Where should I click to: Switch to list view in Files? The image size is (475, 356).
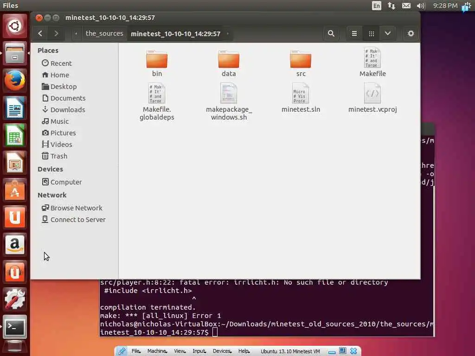tap(354, 33)
